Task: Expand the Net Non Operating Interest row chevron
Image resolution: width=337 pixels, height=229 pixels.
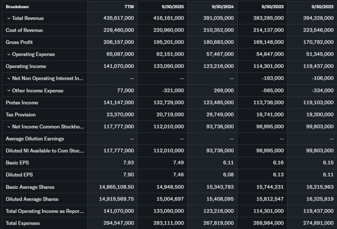Action: pos(9,79)
